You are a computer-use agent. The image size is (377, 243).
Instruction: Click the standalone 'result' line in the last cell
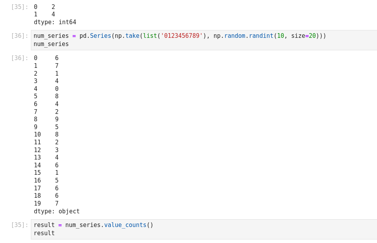(x=44, y=233)
